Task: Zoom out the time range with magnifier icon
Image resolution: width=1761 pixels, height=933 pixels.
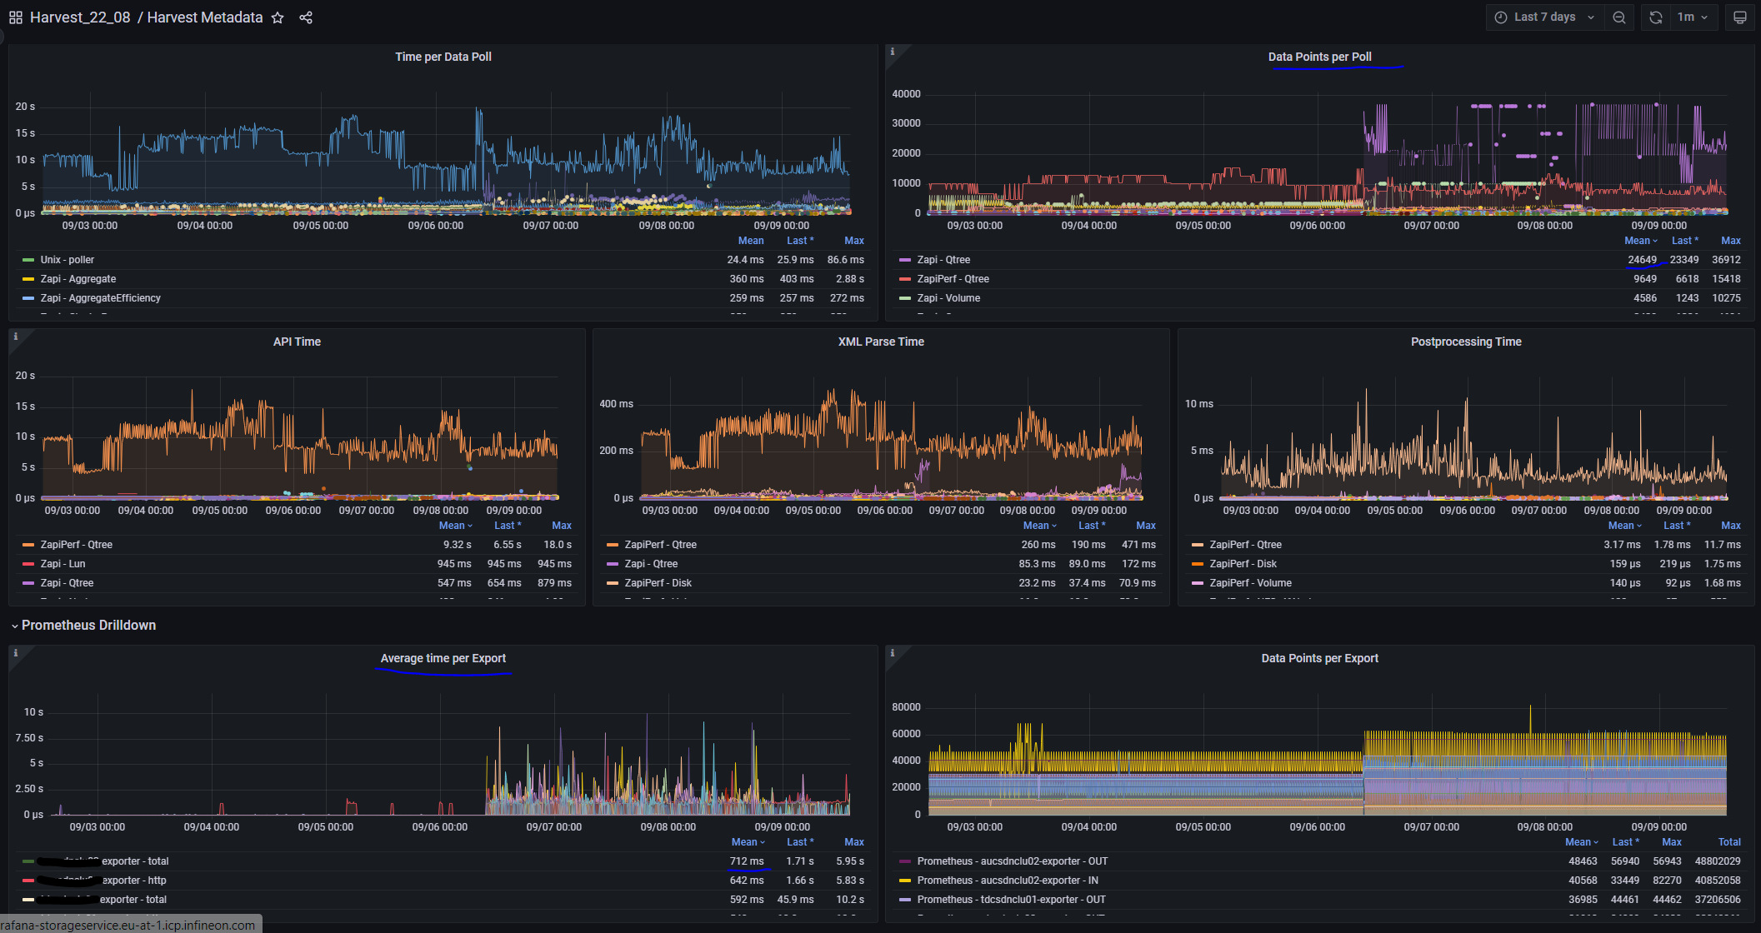Action: [x=1619, y=17]
